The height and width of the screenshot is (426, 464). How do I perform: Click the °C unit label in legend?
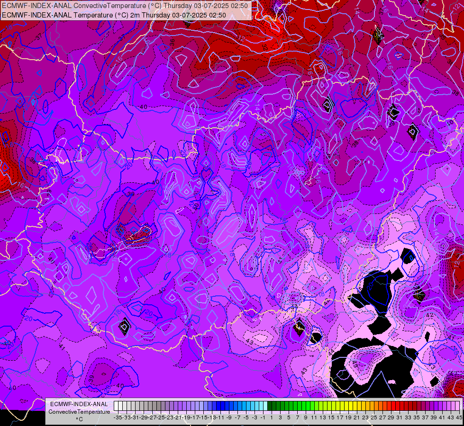pyautogui.click(x=79, y=419)
